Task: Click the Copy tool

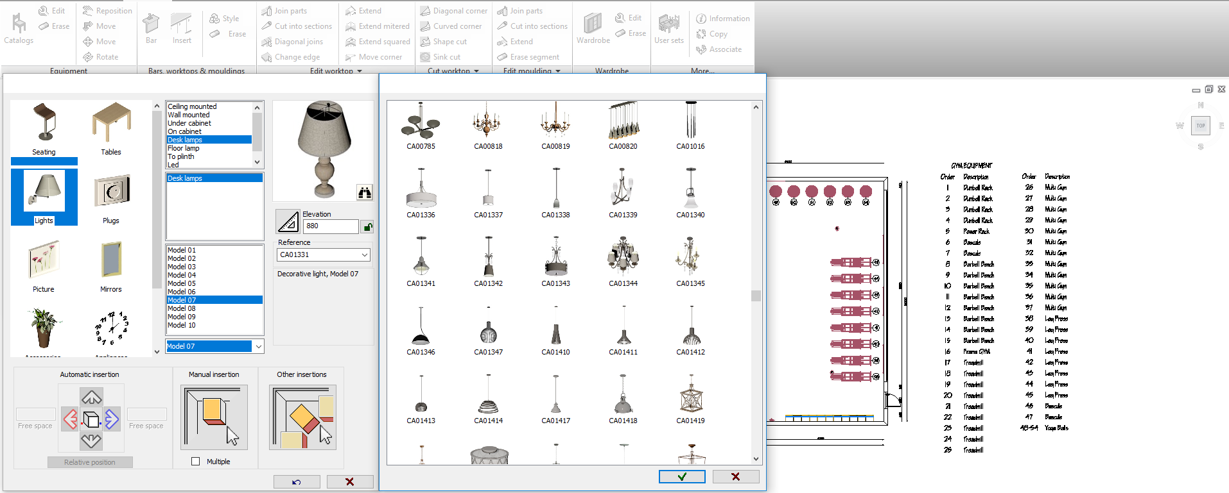Action: point(711,34)
